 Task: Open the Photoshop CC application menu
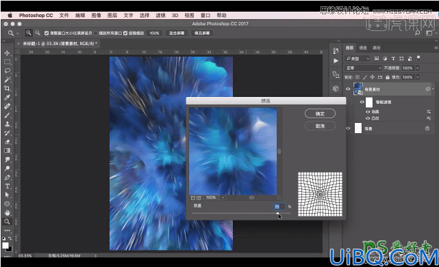click(x=36, y=15)
